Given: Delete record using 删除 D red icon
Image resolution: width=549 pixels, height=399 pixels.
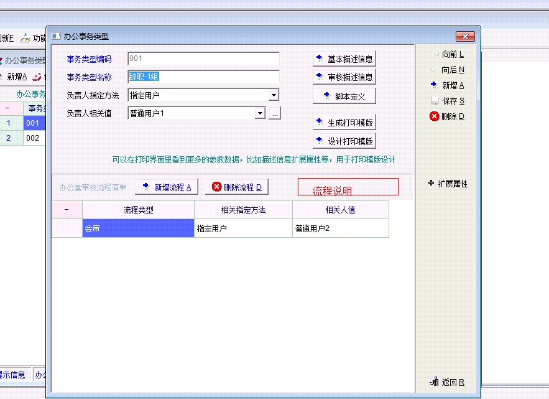Looking at the screenshot, I should click(x=435, y=116).
